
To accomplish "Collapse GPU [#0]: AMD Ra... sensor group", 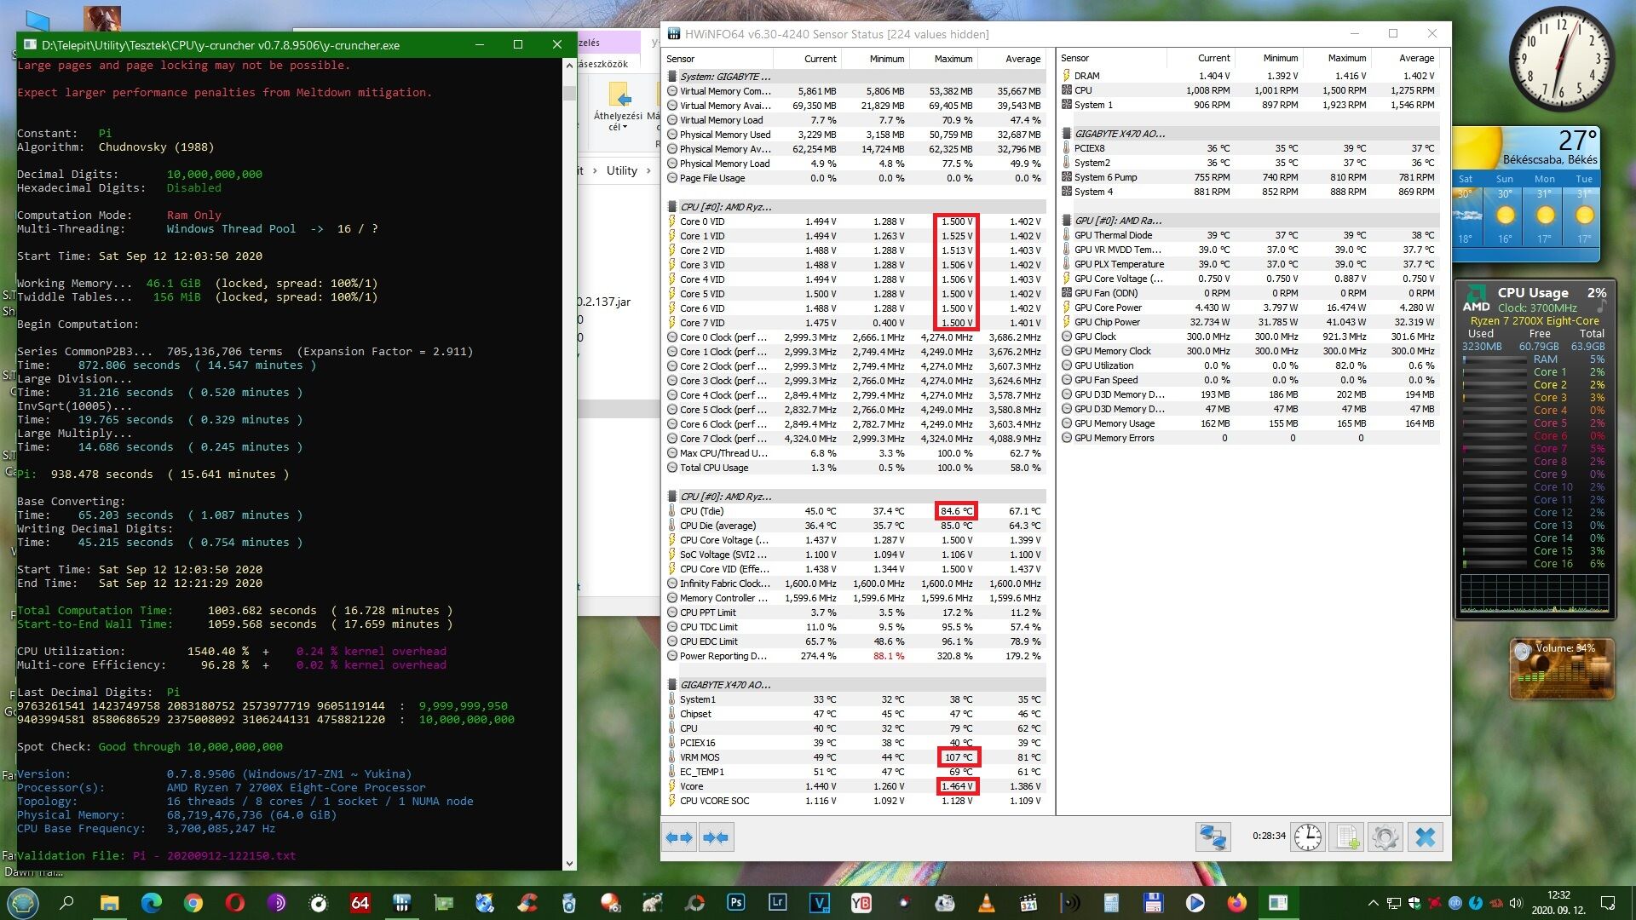I will tap(1118, 221).
